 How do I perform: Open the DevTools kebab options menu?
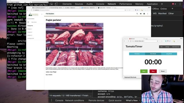pos(180,4)
